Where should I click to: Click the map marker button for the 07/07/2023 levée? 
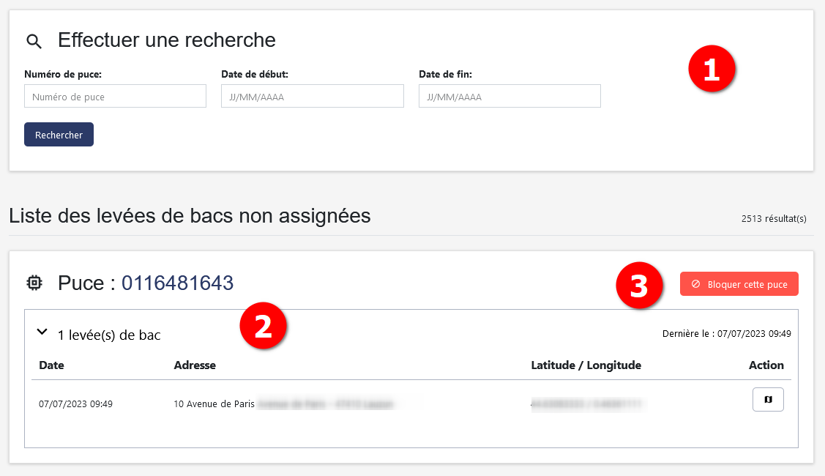click(x=767, y=399)
